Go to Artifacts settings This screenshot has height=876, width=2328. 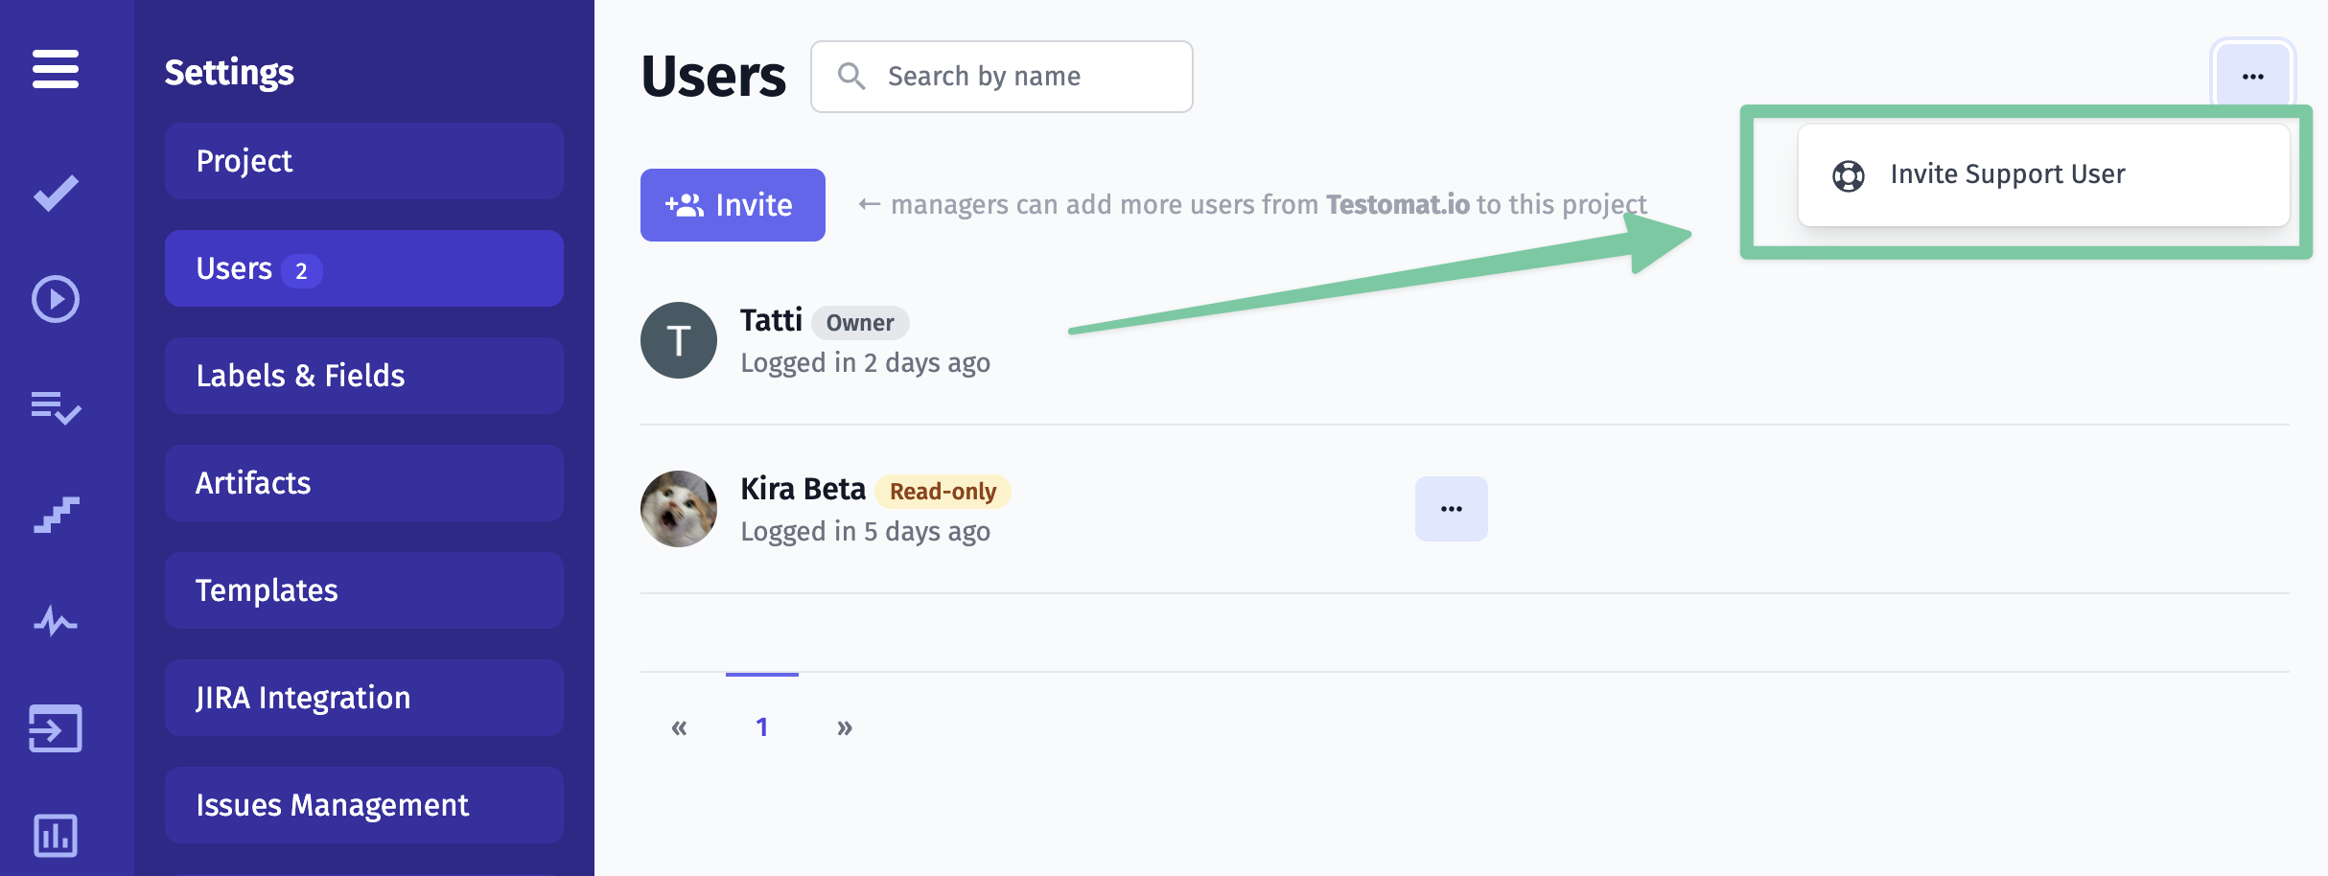tap(364, 483)
